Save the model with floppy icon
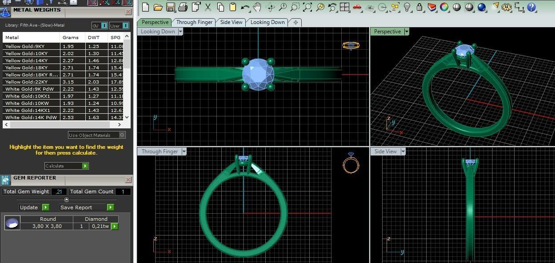The image size is (555, 263). pyautogui.click(x=170, y=7)
